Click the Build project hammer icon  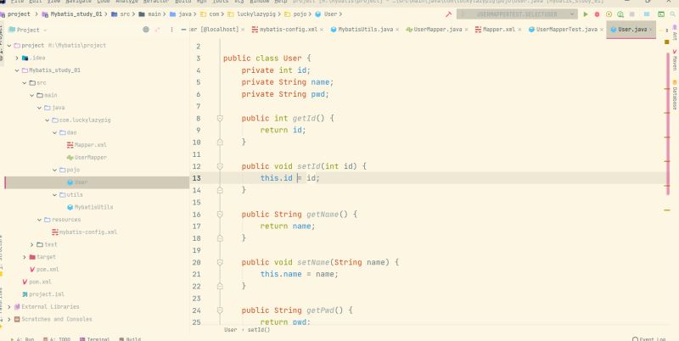click(x=449, y=14)
